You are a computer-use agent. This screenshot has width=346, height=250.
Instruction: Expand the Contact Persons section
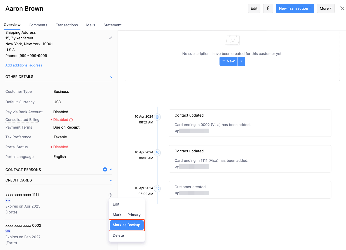(x=111, y=169)
